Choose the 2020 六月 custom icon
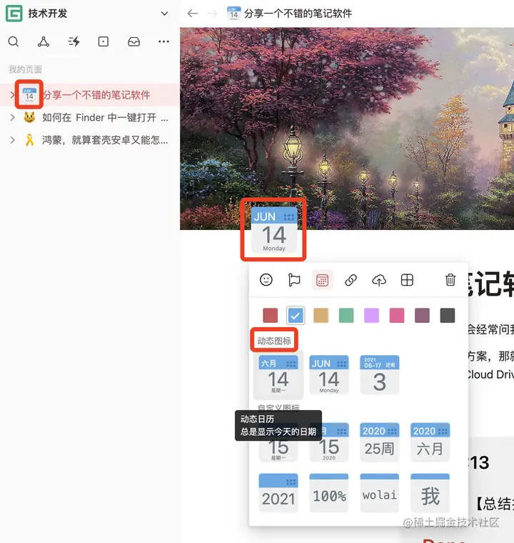Viewport: 514px width, 543px height. (430, 442)
